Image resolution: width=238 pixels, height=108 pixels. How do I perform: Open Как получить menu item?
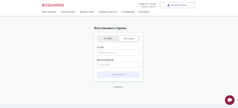49,12
